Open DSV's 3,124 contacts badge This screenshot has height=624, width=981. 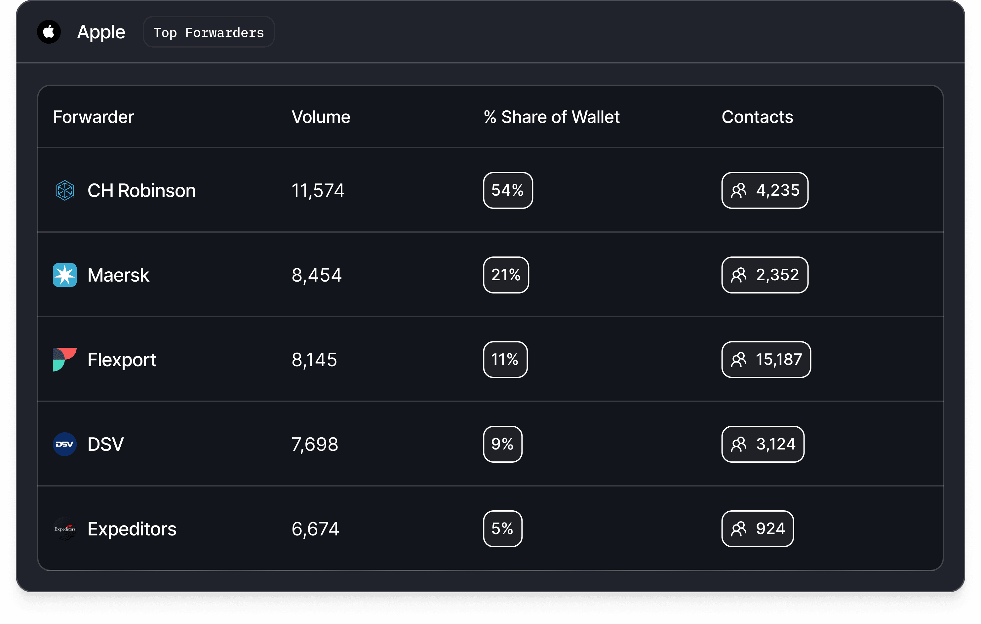(x=763, y=444)
